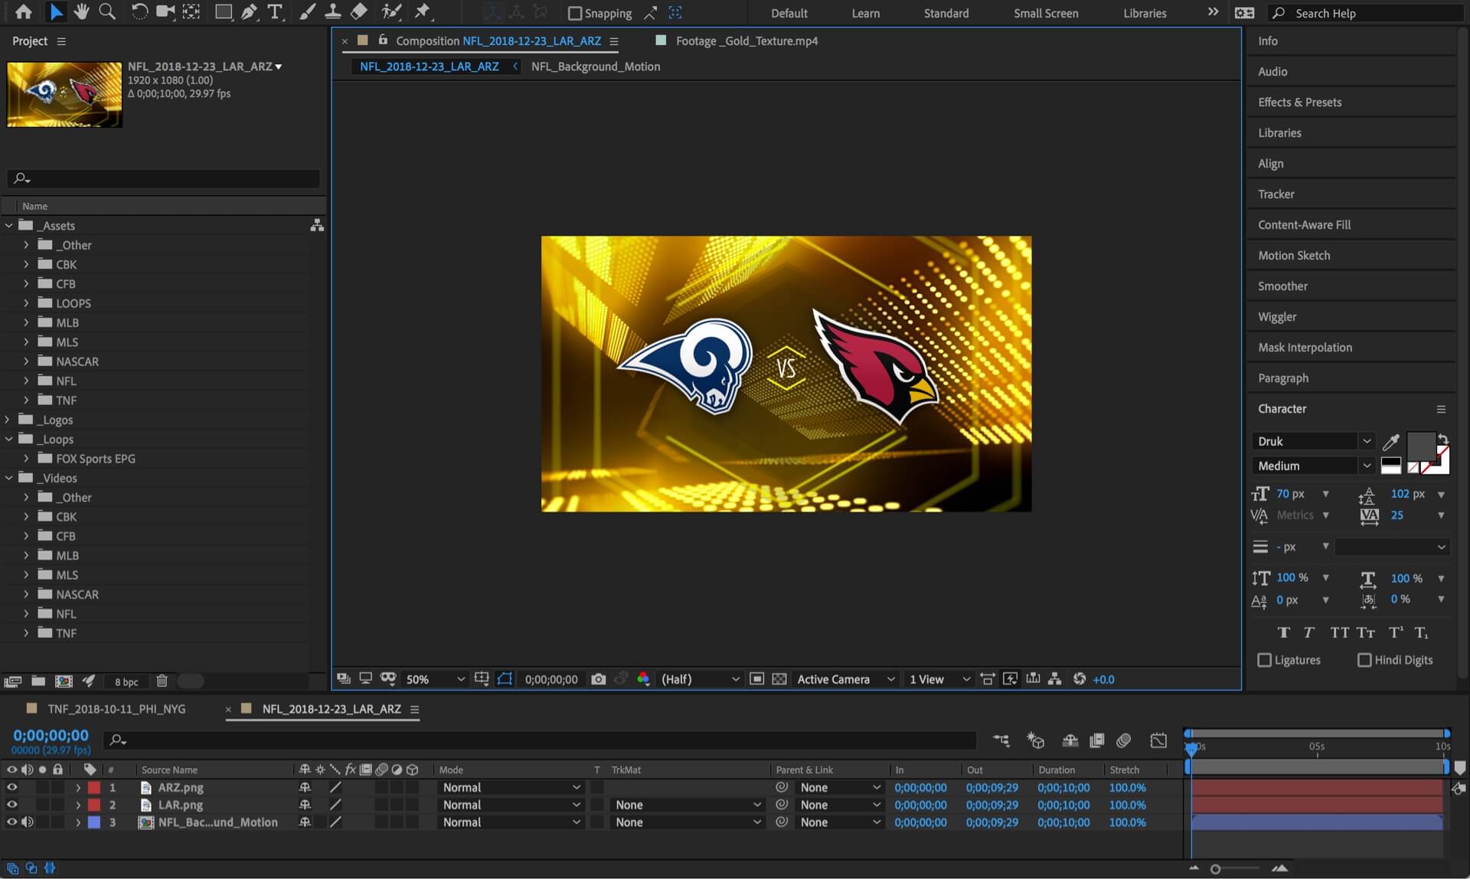This screenshot has height=879, width=1470.
Task: Select the Unified Camera tool
Action: (165, 11)
